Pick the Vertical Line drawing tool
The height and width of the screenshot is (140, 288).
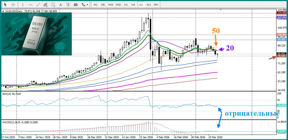click(x=23, y=4)
